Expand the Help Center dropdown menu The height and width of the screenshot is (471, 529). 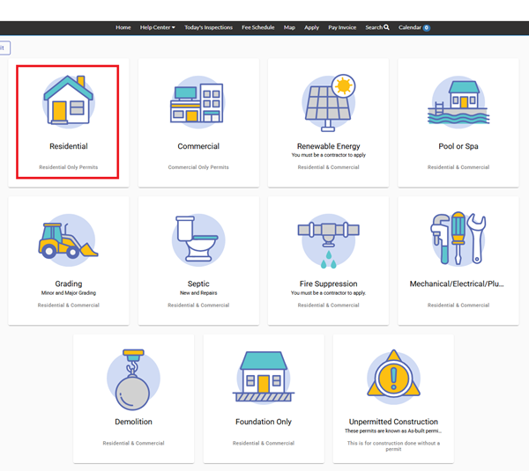coord(160,27)
